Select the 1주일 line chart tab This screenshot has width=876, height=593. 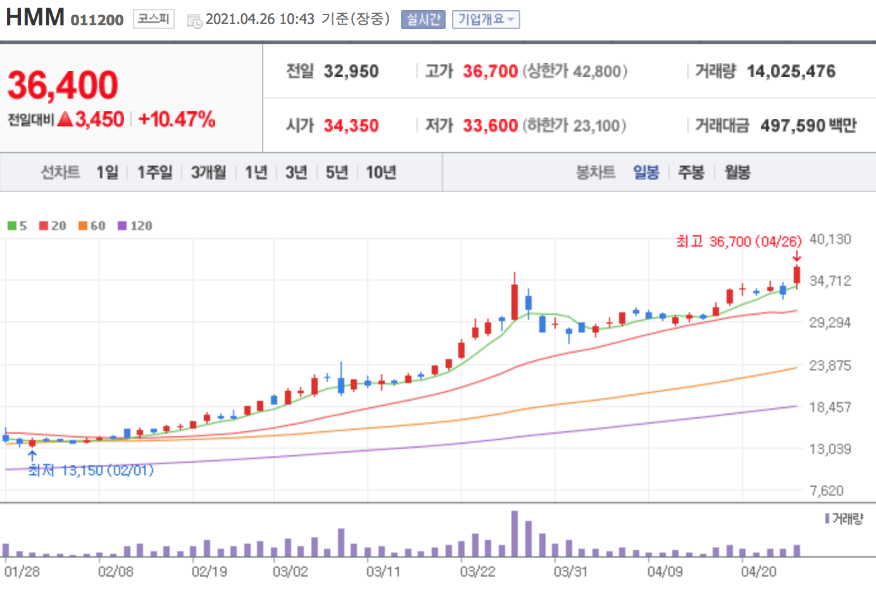(x=154, y=172)
